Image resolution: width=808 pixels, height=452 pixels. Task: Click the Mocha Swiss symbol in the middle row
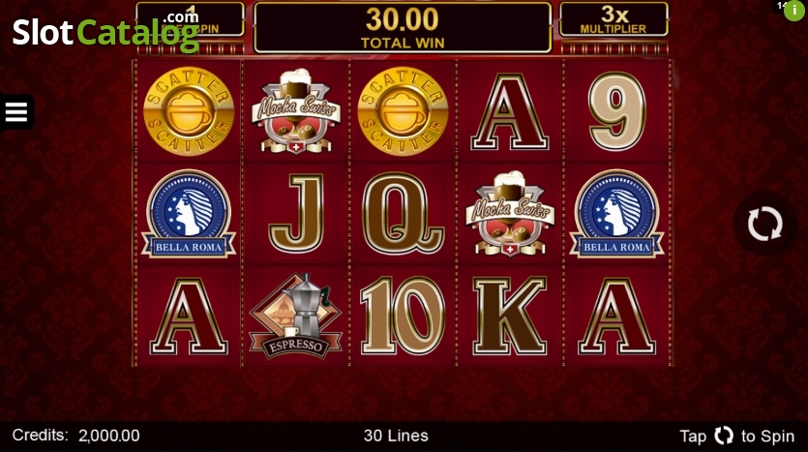tap(510, 214)
